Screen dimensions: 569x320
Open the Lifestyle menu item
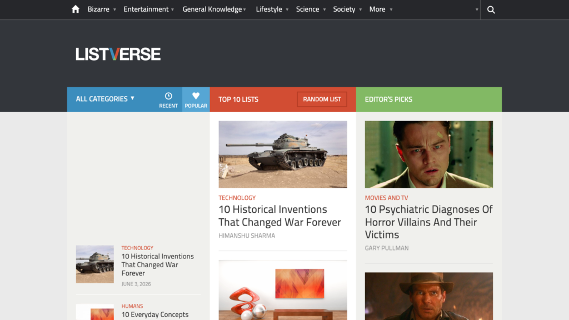[269, 9]
